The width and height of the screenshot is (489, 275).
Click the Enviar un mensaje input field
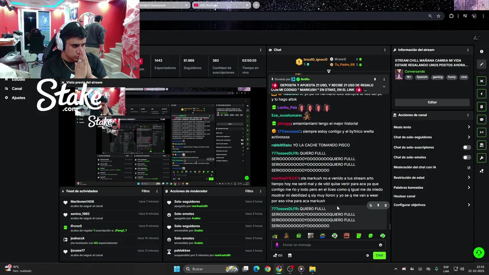coord(329,245)
